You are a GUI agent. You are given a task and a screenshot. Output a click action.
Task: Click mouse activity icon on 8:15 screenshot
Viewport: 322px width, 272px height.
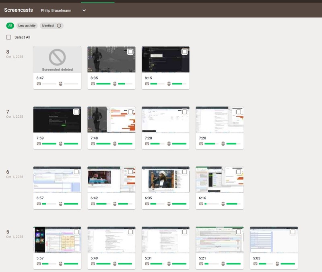[x=169, y=84]
